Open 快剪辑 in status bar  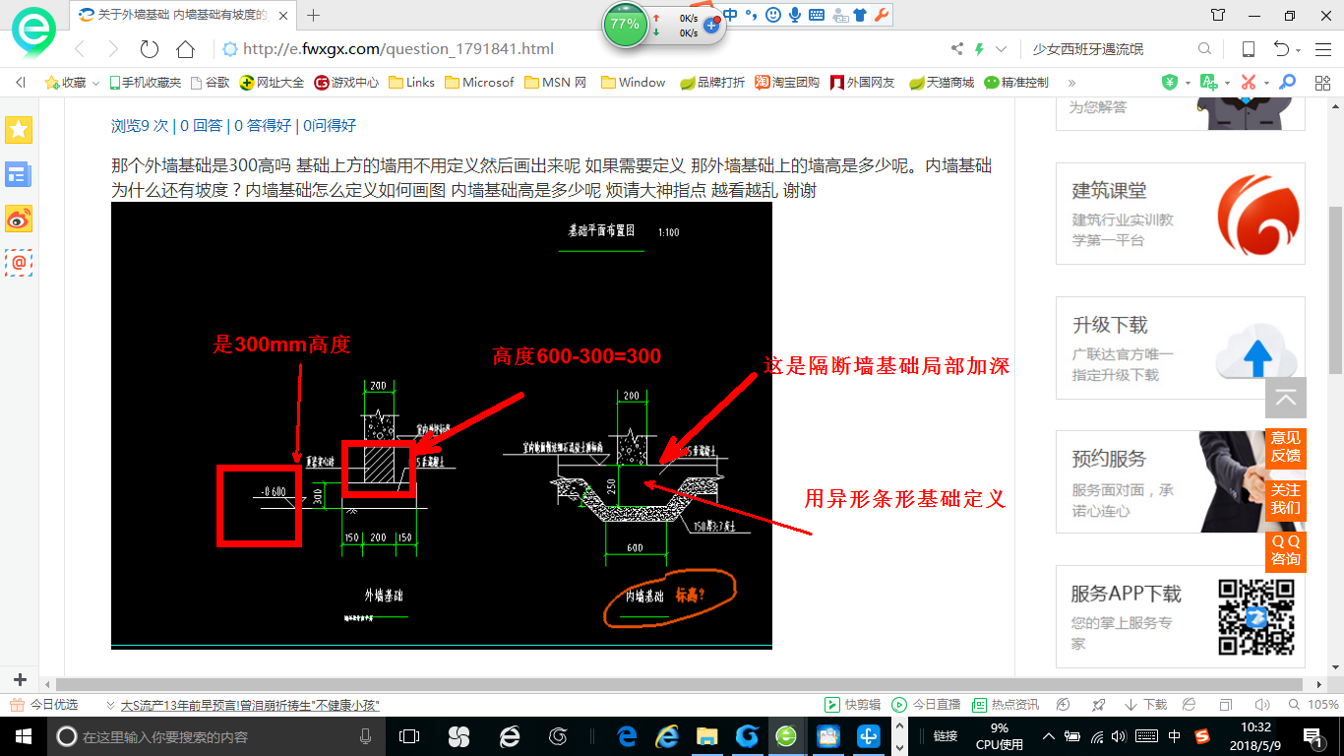pyautogui.click(x=853, y=705)
